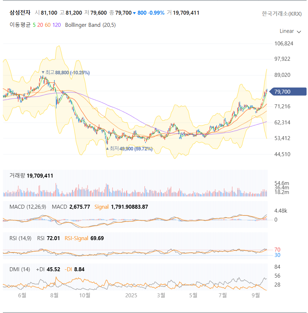Click the 4.48k MACD axis label
Viewport: 308px width, 313px height.
tap(280, 211)
